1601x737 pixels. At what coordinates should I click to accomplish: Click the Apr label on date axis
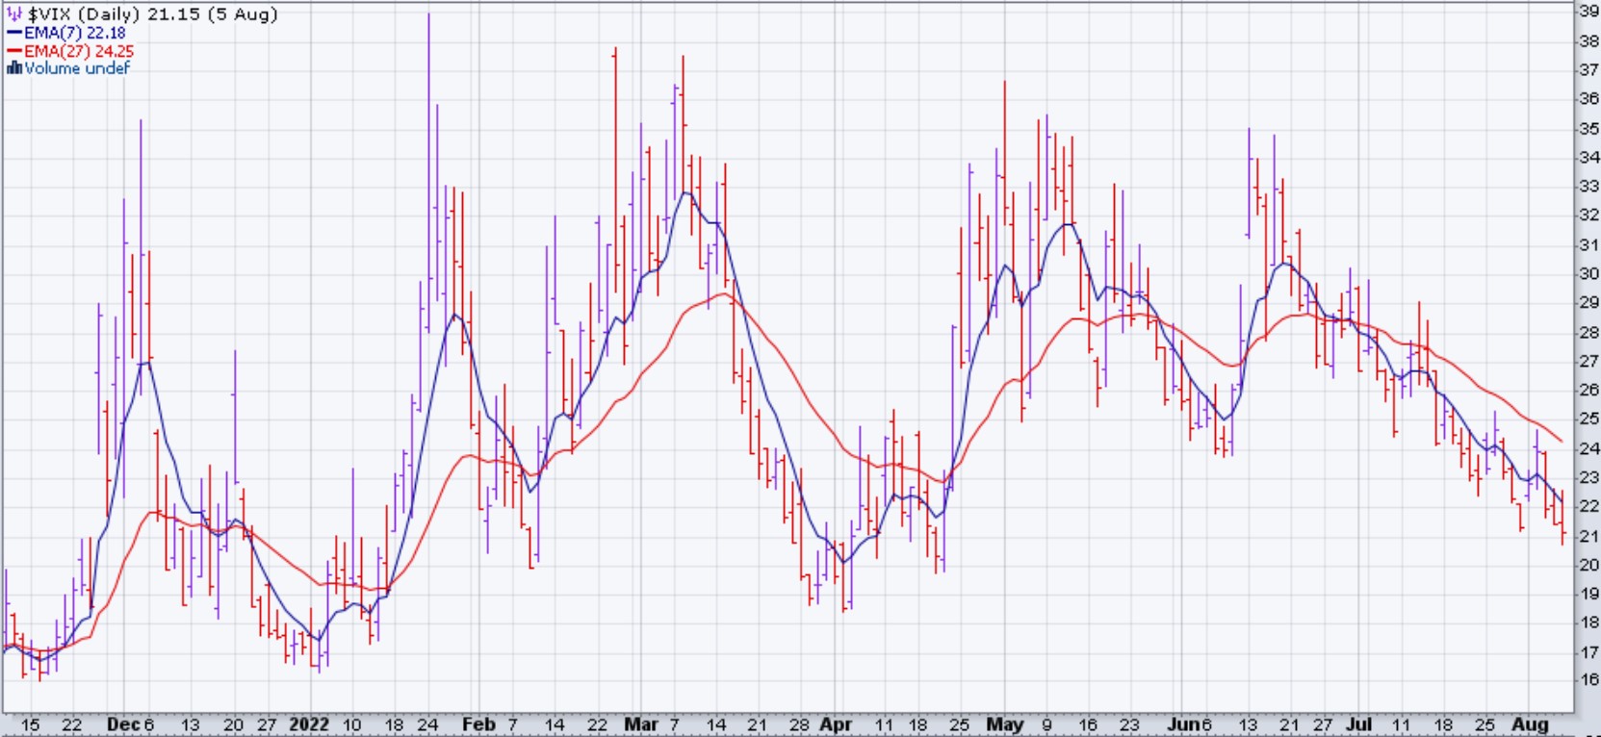836,724
